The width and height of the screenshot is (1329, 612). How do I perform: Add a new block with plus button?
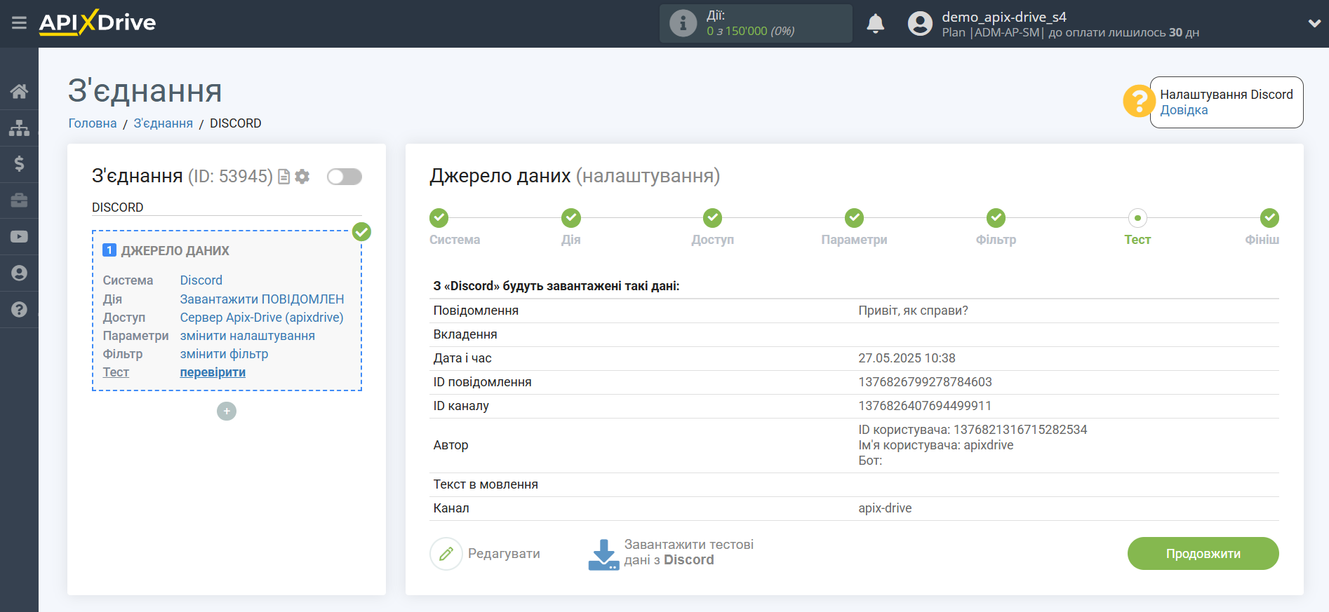227,411
